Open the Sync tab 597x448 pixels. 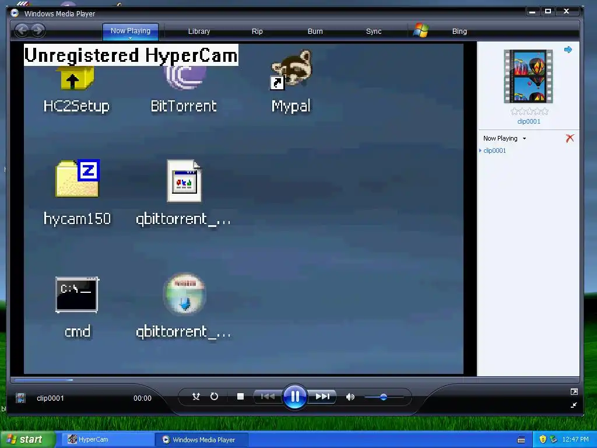(374, 32)
